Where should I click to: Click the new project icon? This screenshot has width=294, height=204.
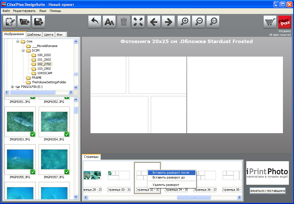tap(10, 22)
